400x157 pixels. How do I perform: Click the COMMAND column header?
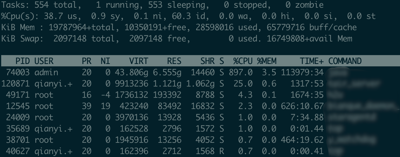[345, 61]
